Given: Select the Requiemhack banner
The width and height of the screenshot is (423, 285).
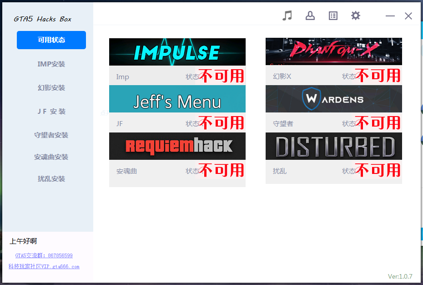Looking at the screenshot, I should tap(177, 146).
